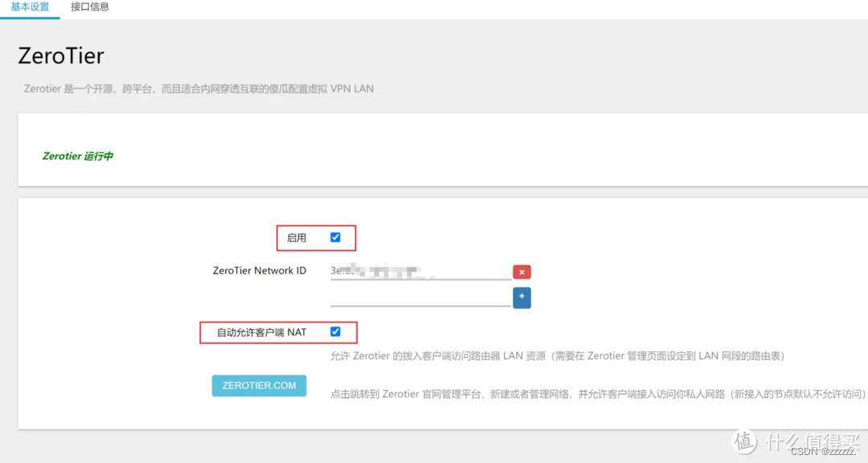The height and width of the screenshot is (463, 868).
Task: Switch to the 基本设置 tab
Action: click(30, 7)
